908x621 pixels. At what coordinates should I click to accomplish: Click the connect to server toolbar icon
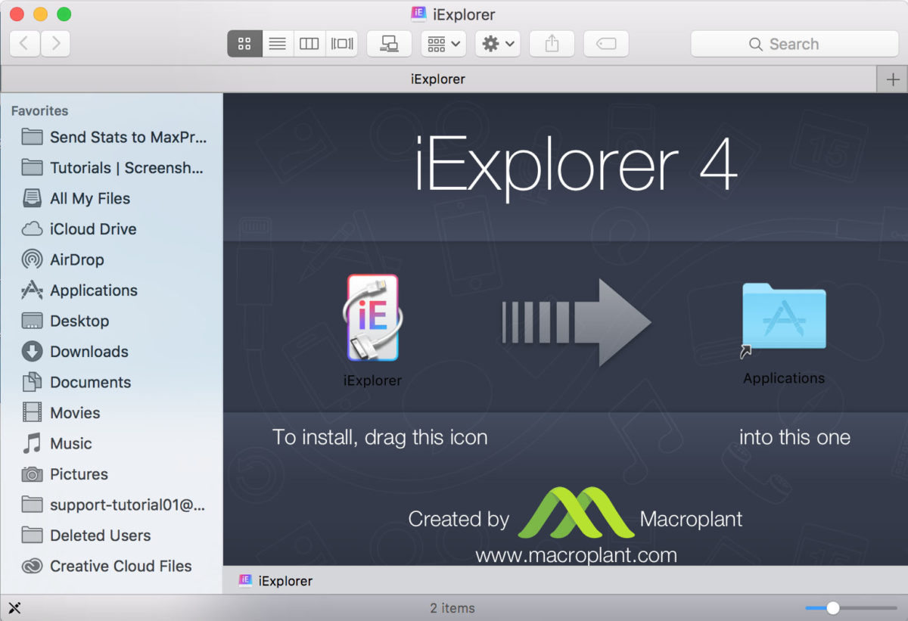click(x=389, y=44)
